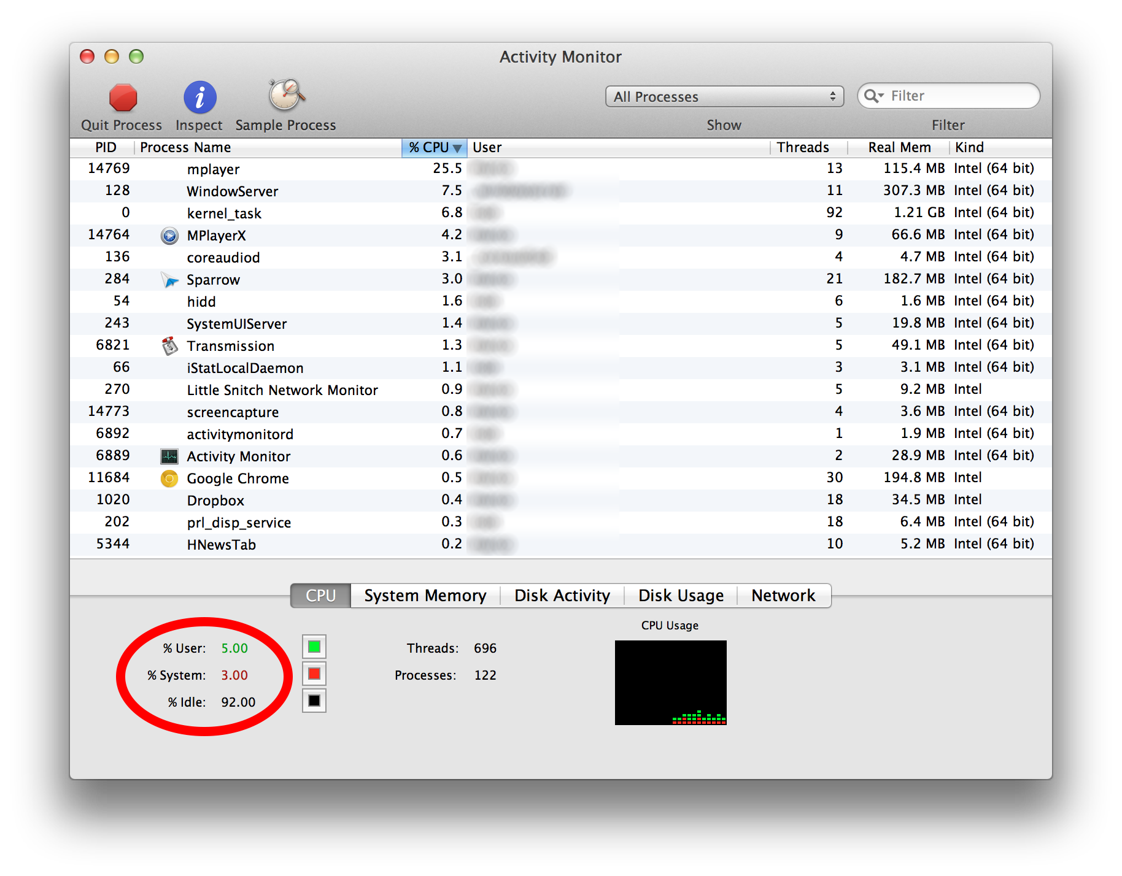Click the % System 3.00 value

coord(234,675)
